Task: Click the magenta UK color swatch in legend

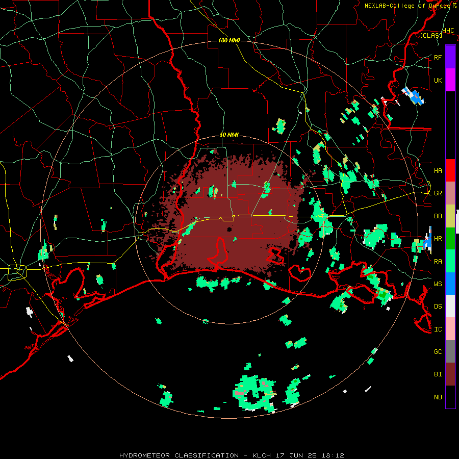Action: point(450,80)
